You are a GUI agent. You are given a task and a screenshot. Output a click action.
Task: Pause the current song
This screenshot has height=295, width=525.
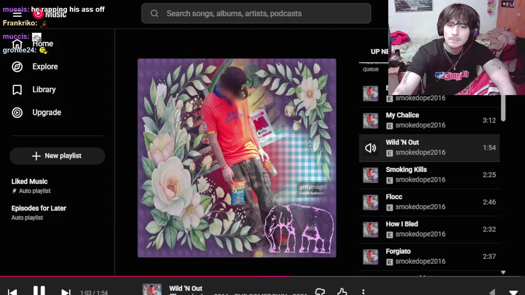click(x=39, y=291)
